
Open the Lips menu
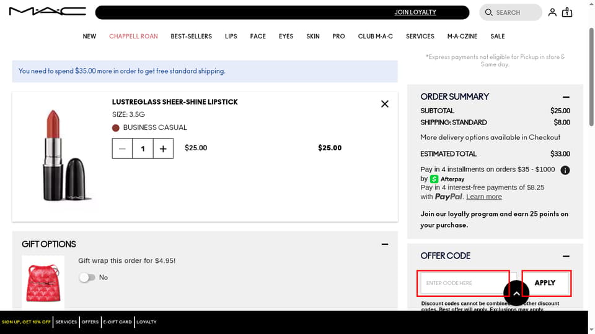tap(231, 36)
